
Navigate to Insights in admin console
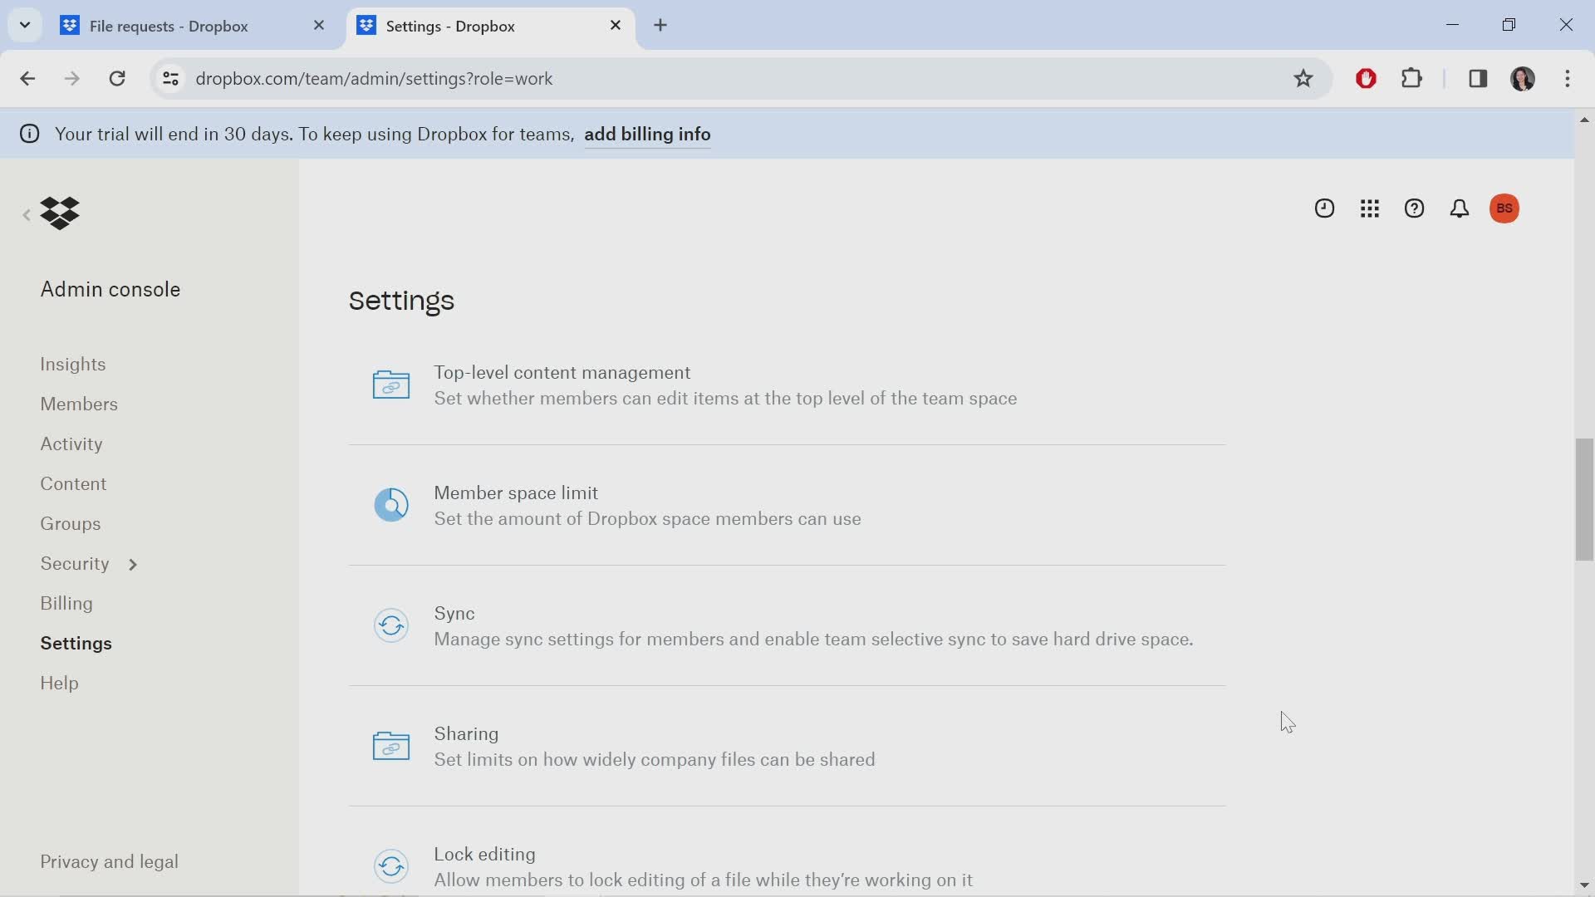(72, 362)
